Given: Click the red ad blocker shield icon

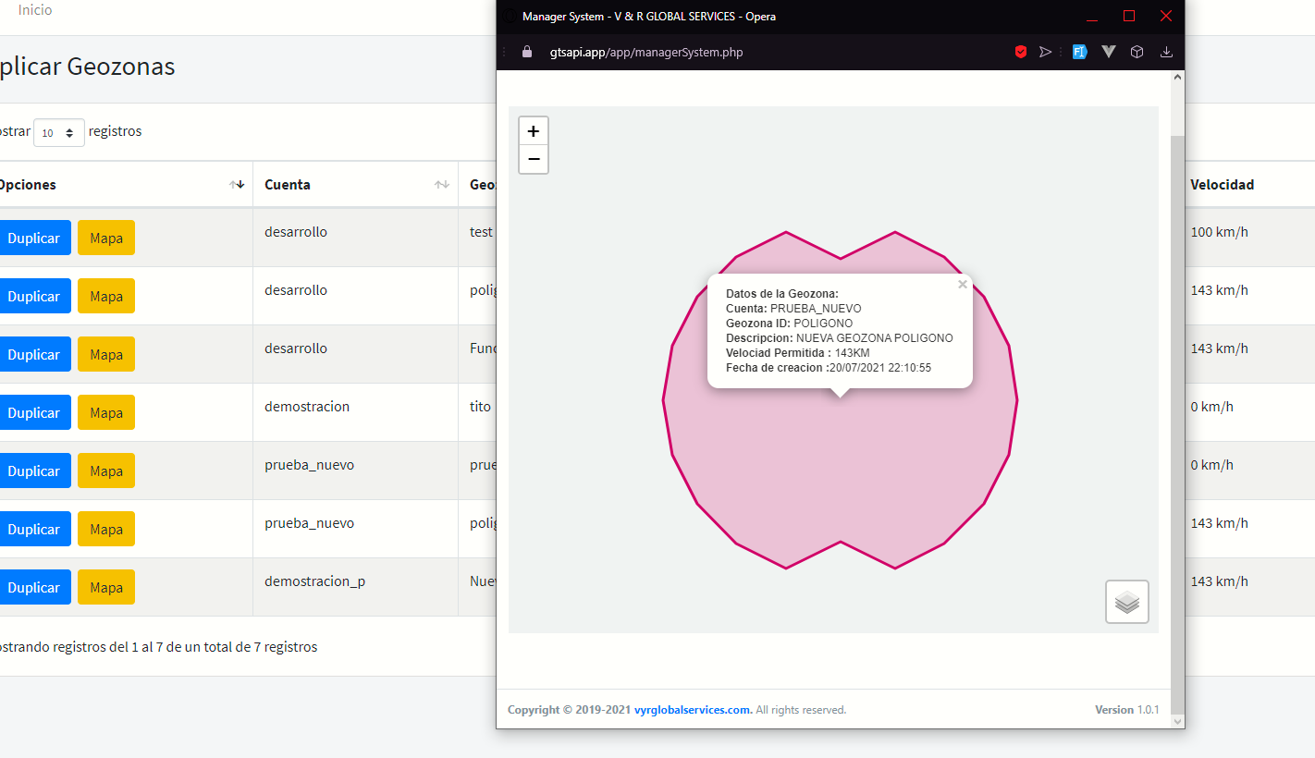Looking at the screenshot, I should point(1021,52).
